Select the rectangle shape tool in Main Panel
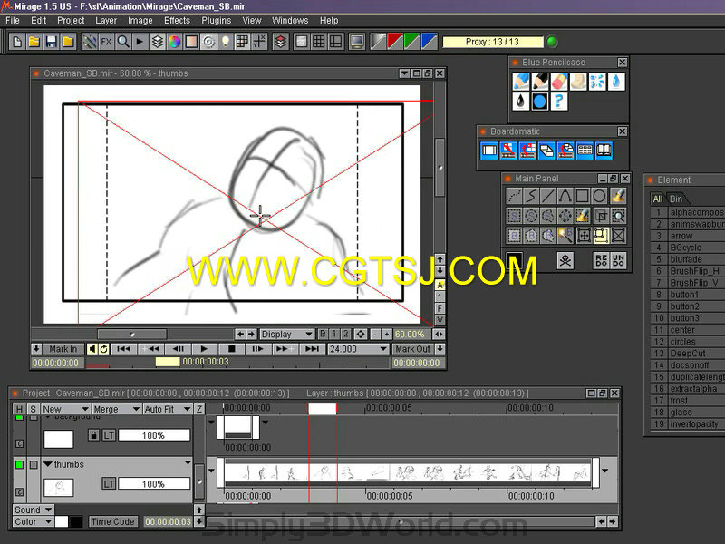This screenshot has width=725, height=544. point(583,196)
